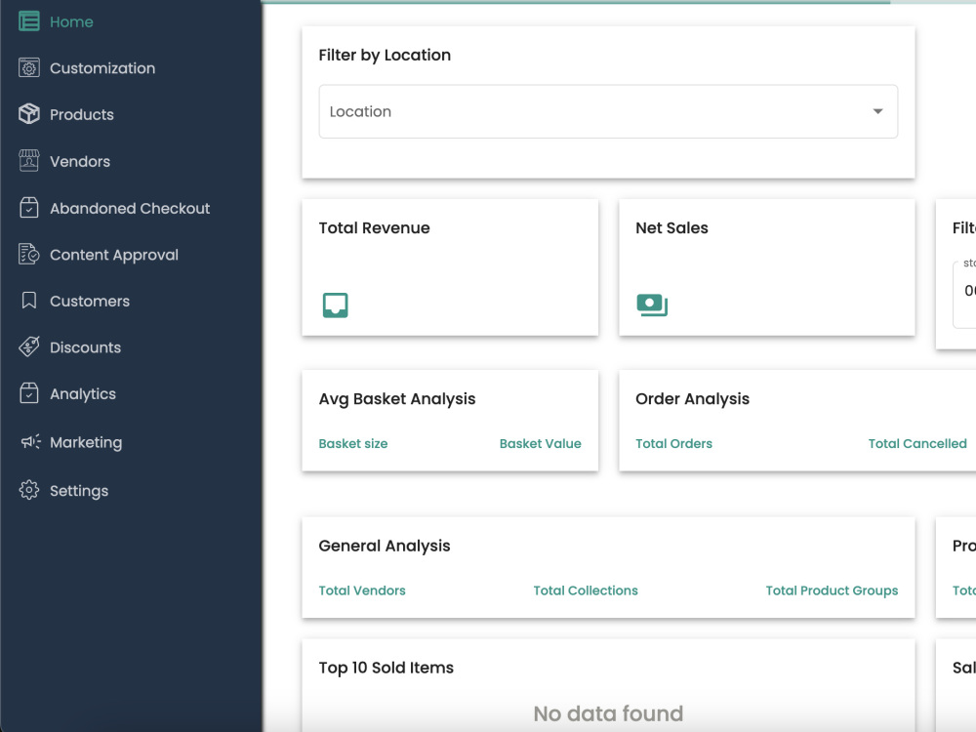Click the Analytics bag icon
The height and width of the screenshot is (732, 976).
click(28, 393)
